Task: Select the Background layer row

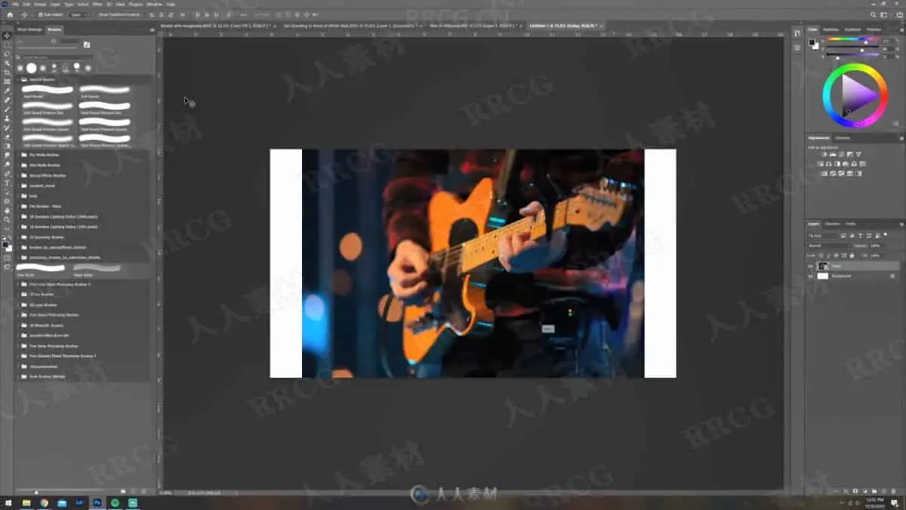Action: [x=854, y=276]
